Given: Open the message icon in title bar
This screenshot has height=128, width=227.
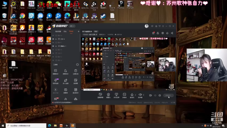Looking at the screenshot, I should pos(152,26).
